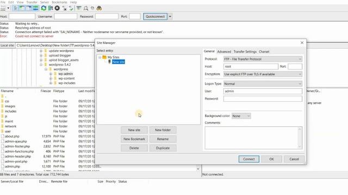Click the wp-content folder icon in tree
This screenshot has height=195, width=348.
[x=55, y=79]
